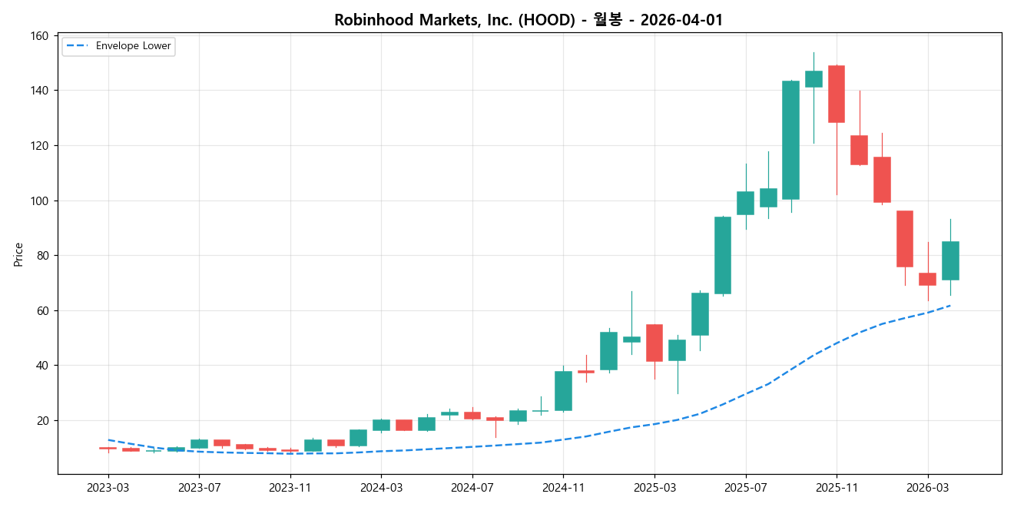Select the large red candle after the peak
This screenshot has height=507, width=1014.
pyautogui.click(x=837, y=92)
